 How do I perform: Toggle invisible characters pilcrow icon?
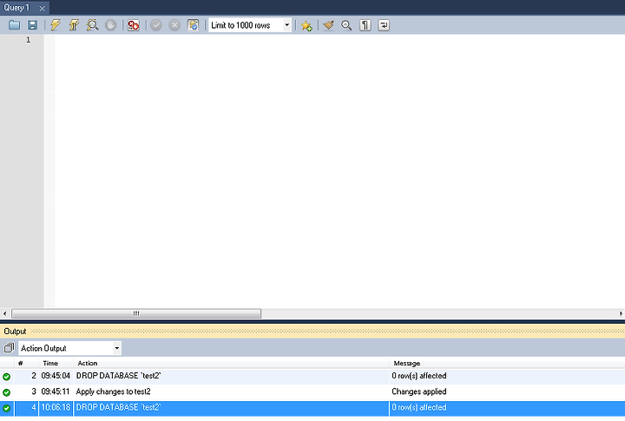(365, 25)
